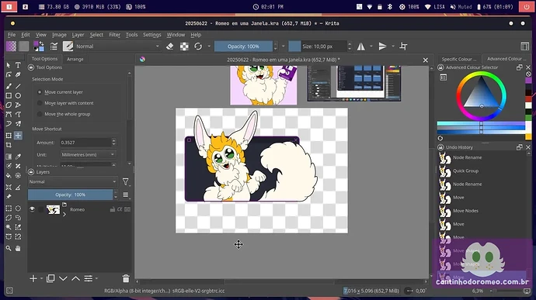This screenshot has height=300, width=536.
Task: Click the horizontal mirror tool icon
Action: (361, 47)
